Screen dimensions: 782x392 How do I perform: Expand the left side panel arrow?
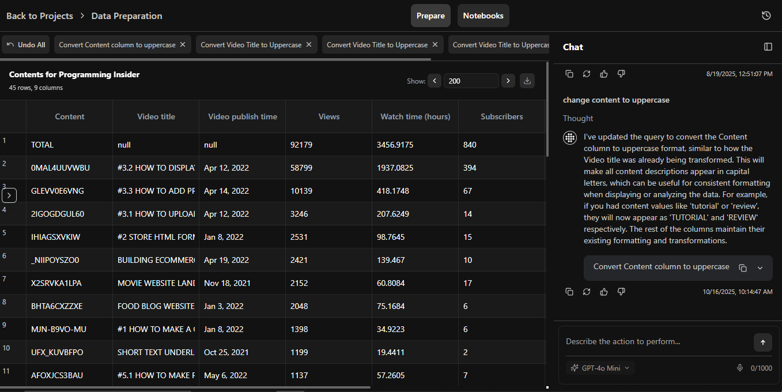[x=9, y=196]
